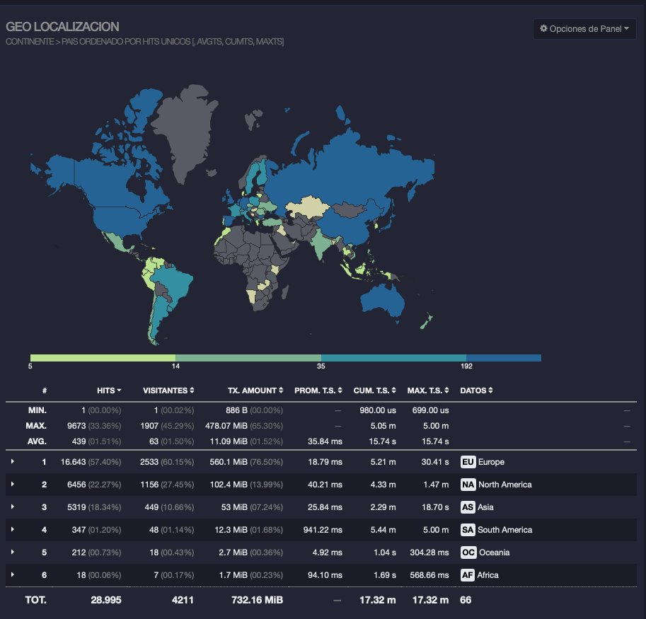The image size is (646, 619).
Task: Click the Asia hits value 5319
Action: [x=76, y=507]
